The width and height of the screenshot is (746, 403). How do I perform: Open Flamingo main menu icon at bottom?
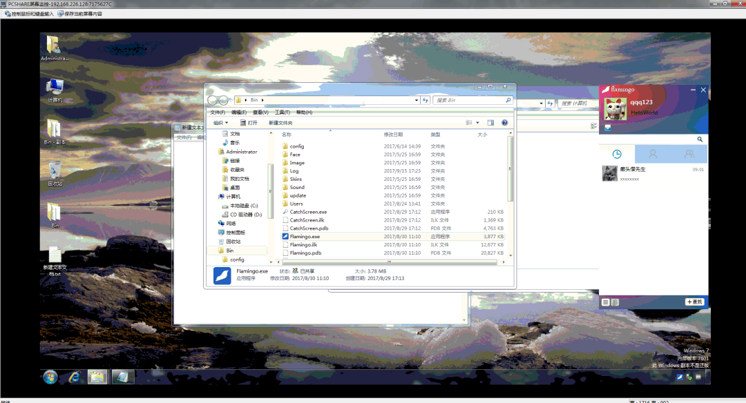[605, 302]
